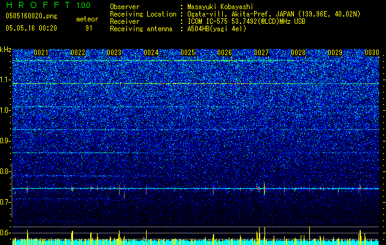This screenshot has height=245, width=386.
Task: Click the 0022 time marker
Action: (78, 53)
